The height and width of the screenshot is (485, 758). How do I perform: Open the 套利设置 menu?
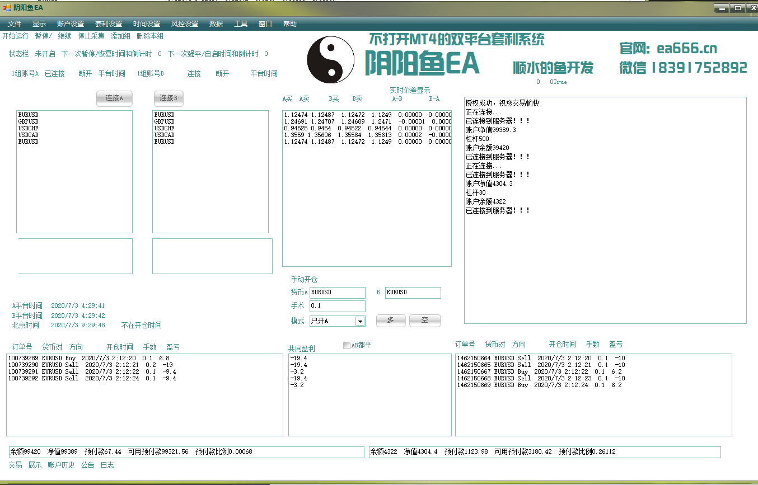coord(109,24)
